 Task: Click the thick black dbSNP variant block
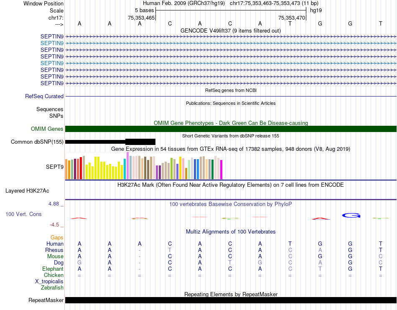pyautogui.click(x=140, y=142)
